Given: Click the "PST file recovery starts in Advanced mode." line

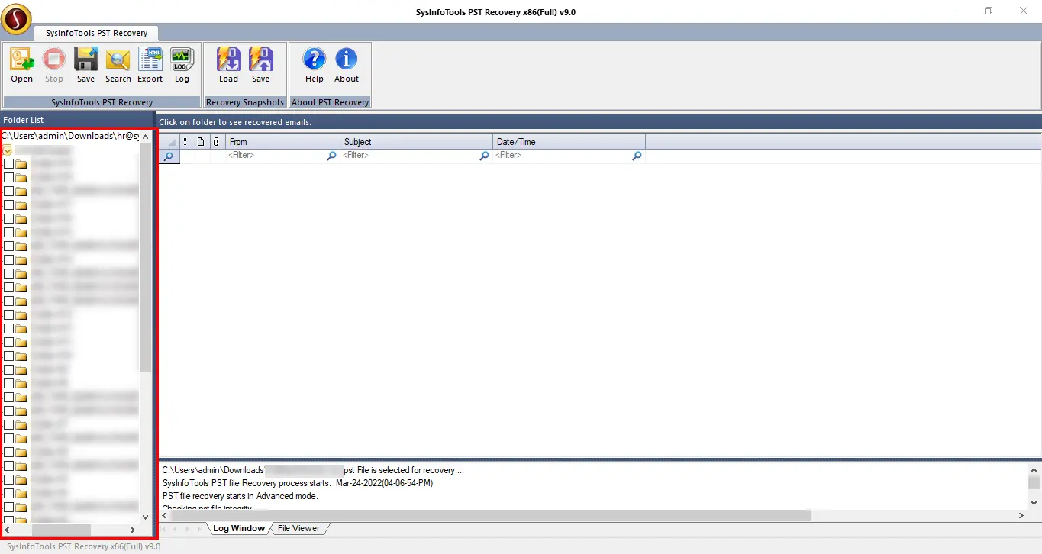Looking at the screenshot, I should coord(240,496).
